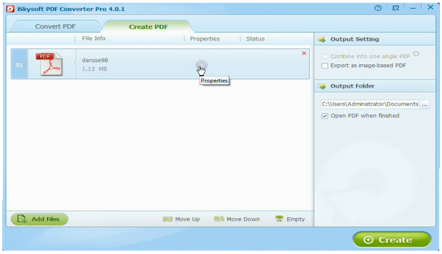
Task: Open the feedback icon in title bar
Action: 396,8
